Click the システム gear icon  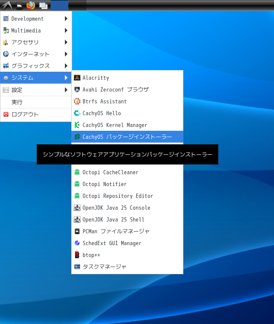(6, 78)
